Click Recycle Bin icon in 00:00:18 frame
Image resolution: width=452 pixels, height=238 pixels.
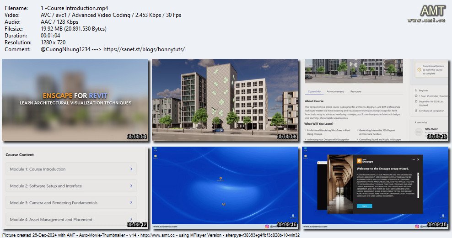(443, 216)
